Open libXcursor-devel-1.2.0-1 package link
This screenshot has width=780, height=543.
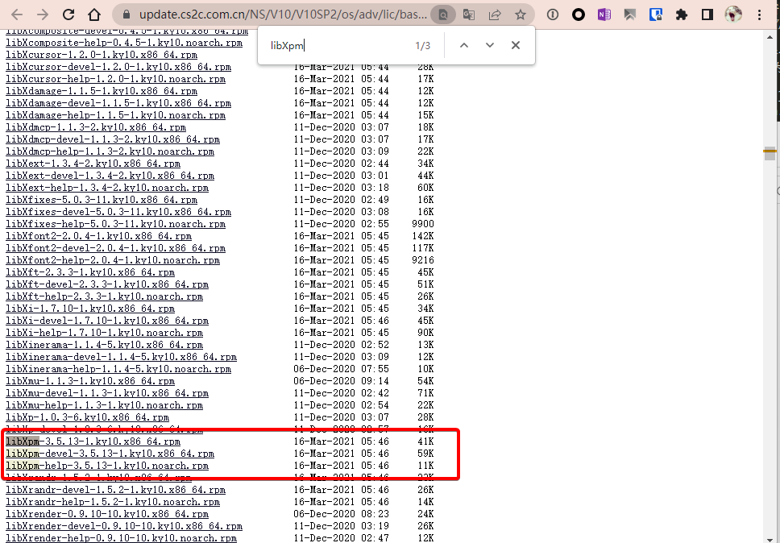118,67
